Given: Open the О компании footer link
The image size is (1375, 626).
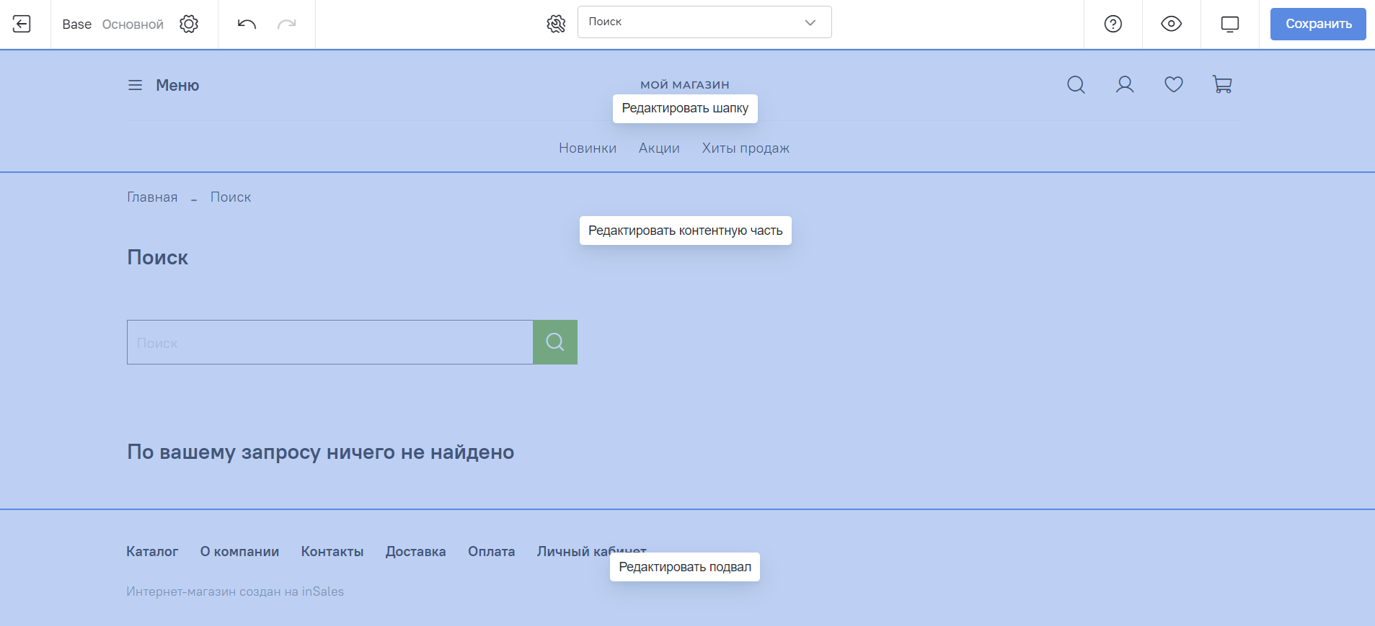Looking at the screenshot, I should [239, 551].
